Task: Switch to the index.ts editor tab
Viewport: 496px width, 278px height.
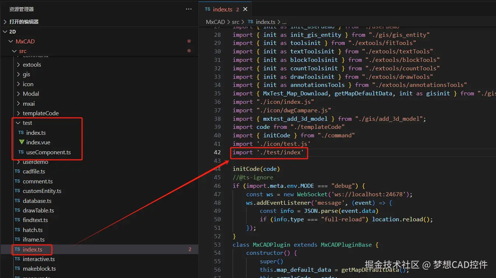Action: coord(226,9)
